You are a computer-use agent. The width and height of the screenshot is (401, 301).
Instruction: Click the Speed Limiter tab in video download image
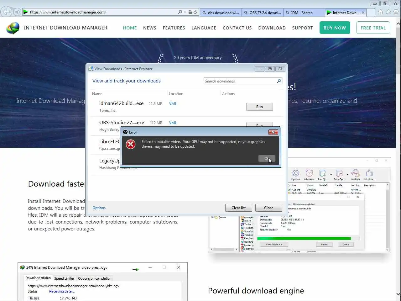point(64,278)
